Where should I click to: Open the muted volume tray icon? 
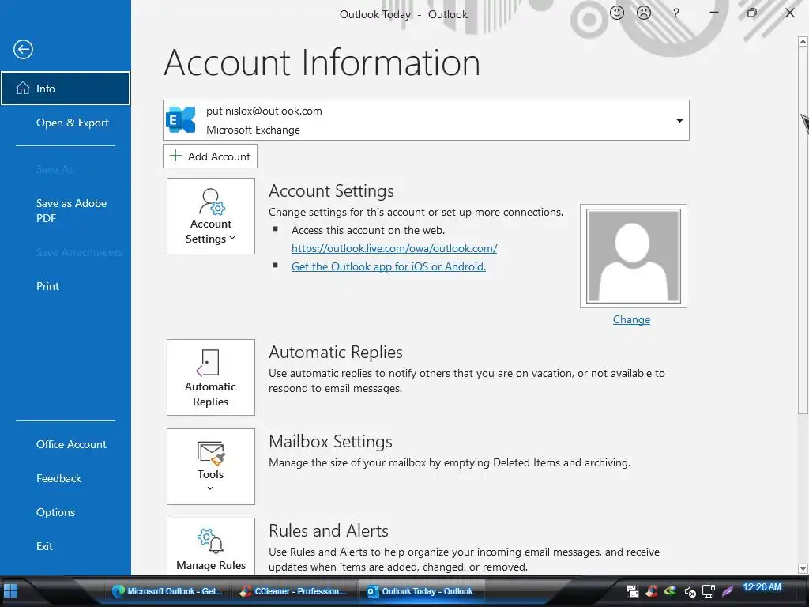tap(690, 591)
